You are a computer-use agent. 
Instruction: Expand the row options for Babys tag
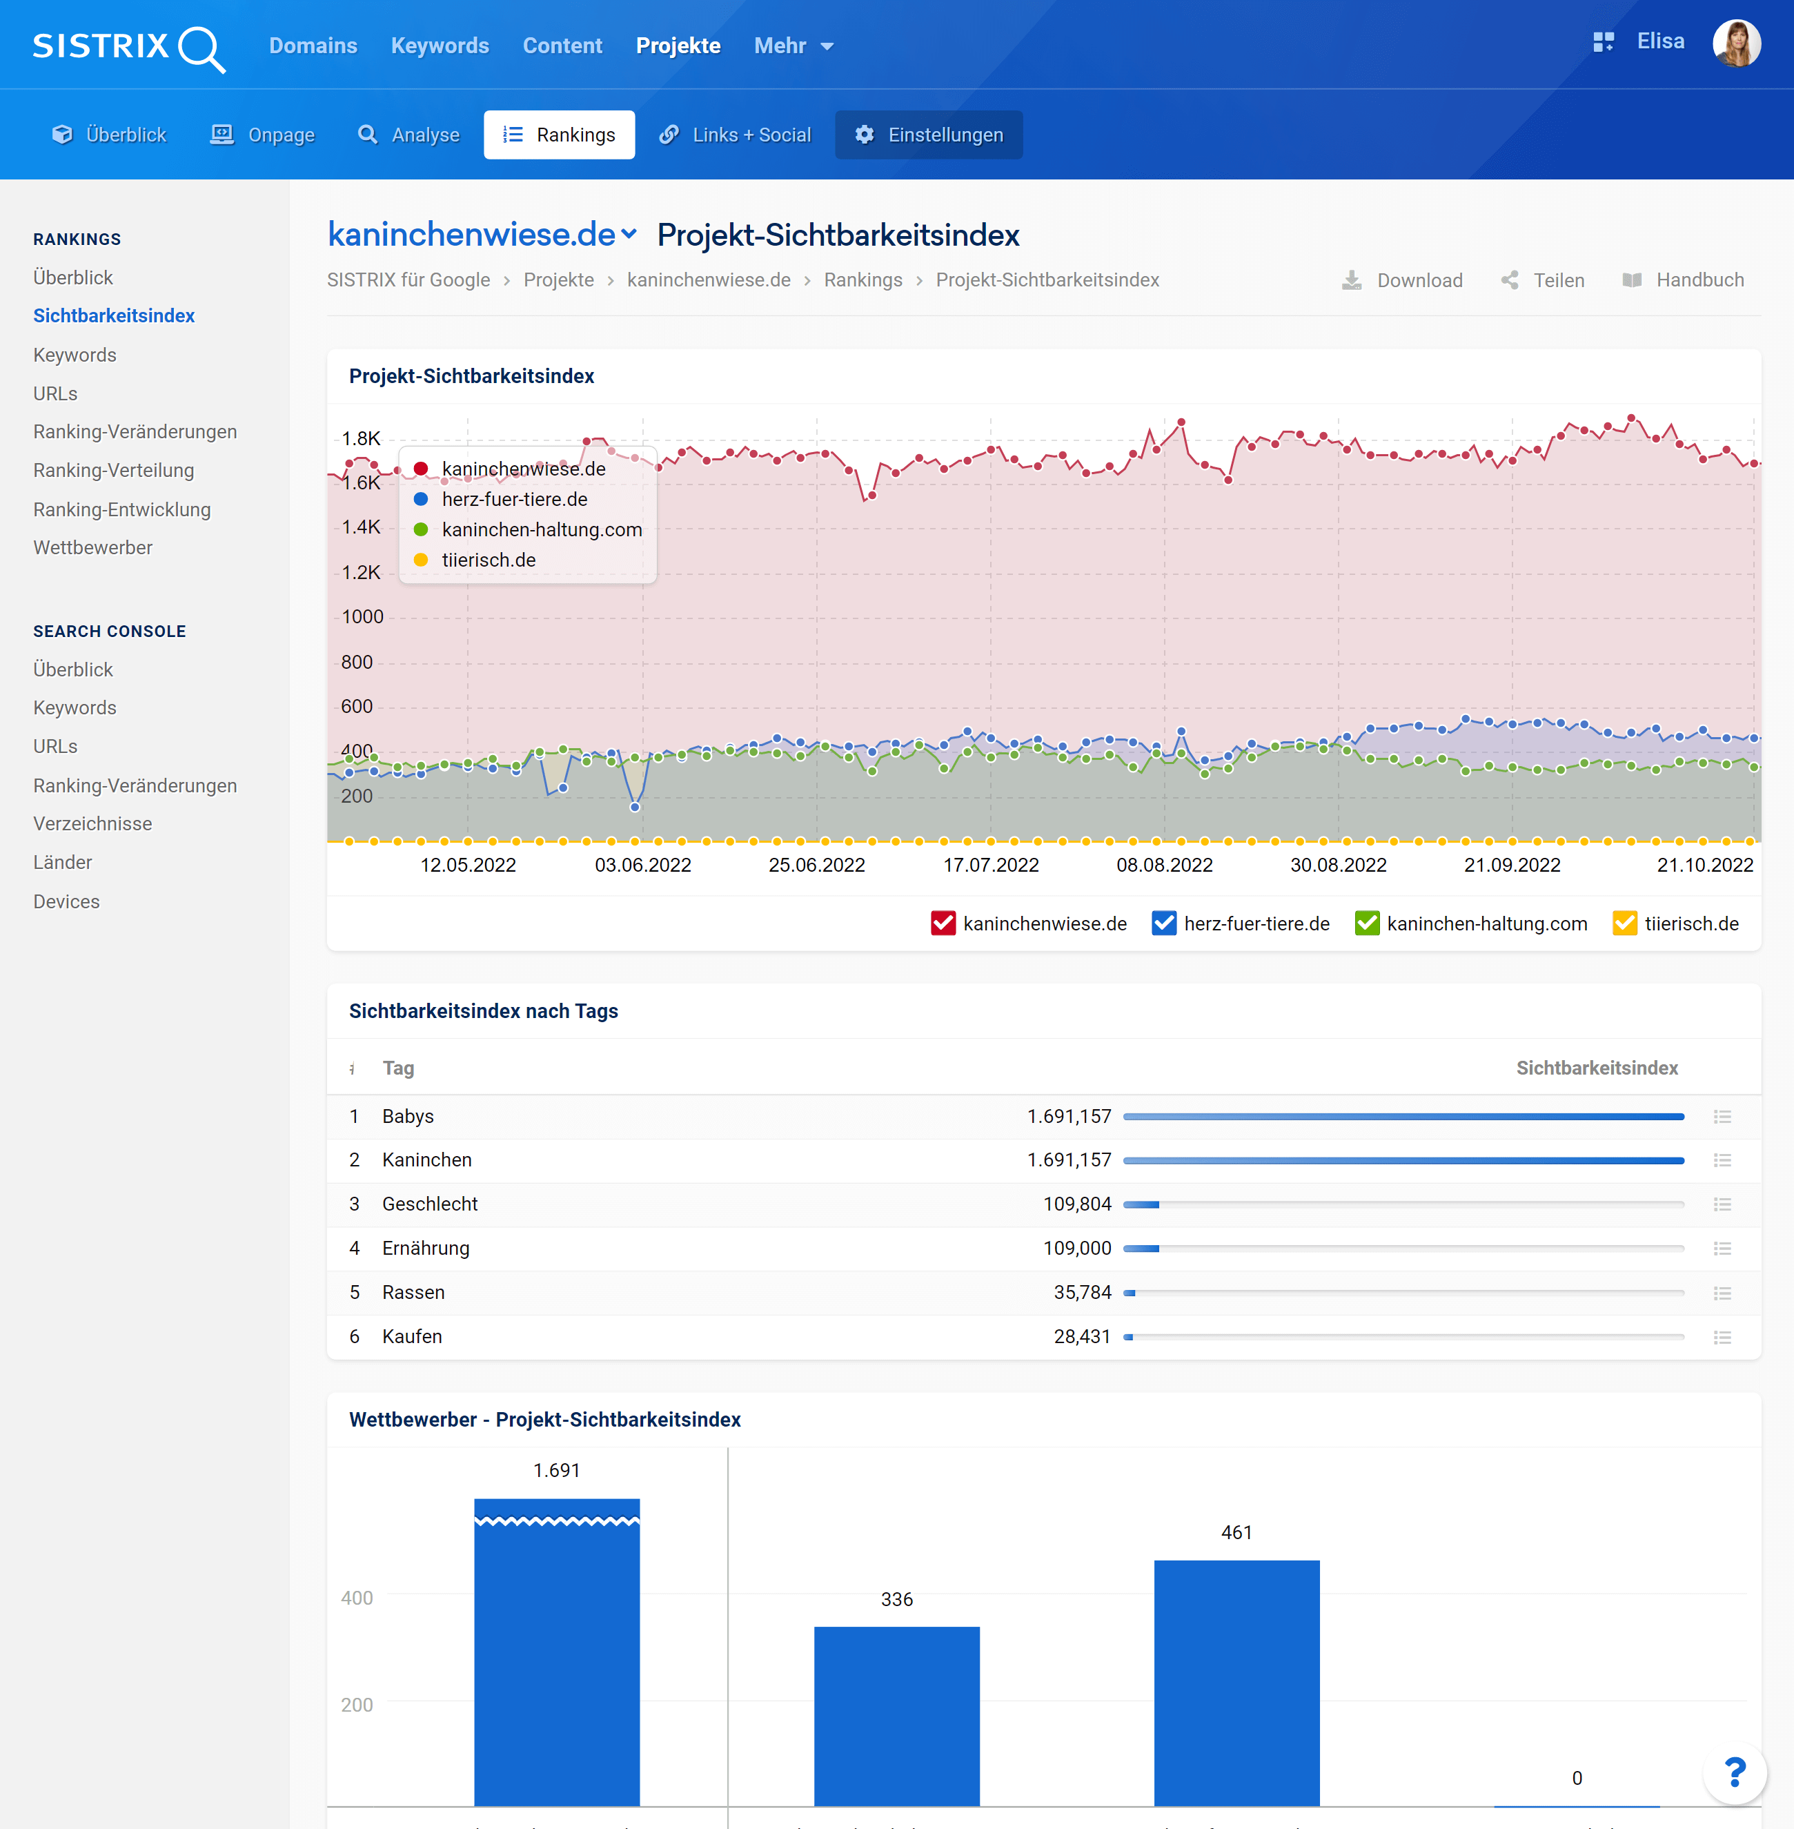(x=1724, y=1116)
